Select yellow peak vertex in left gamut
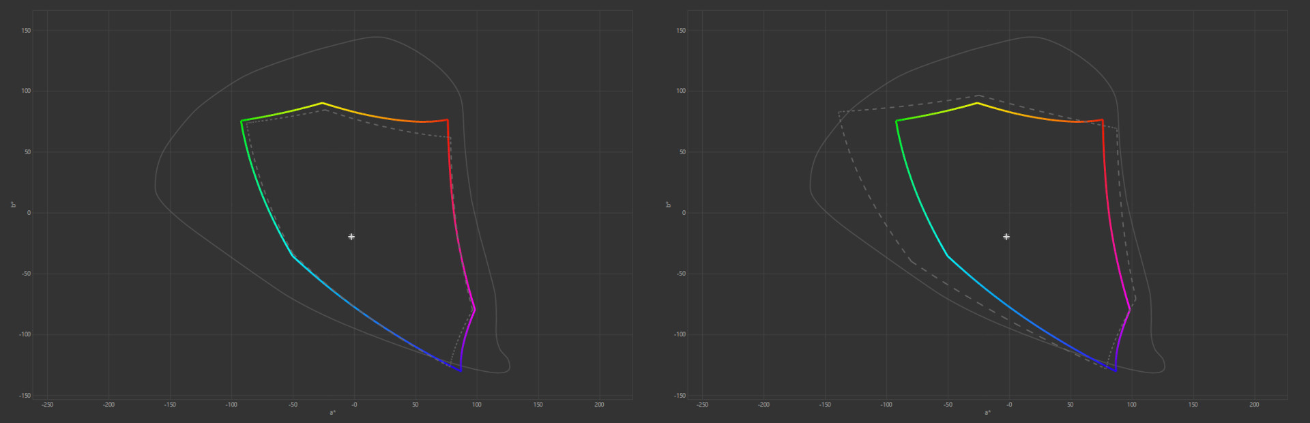This screenshot has width=1310, height=423. (322, 103)
